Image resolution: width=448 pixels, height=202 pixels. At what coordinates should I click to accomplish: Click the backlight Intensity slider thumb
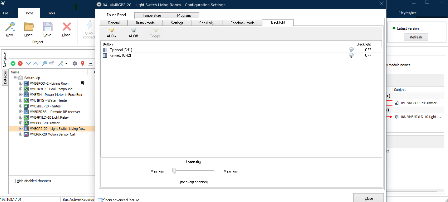[x=174, y=171]
